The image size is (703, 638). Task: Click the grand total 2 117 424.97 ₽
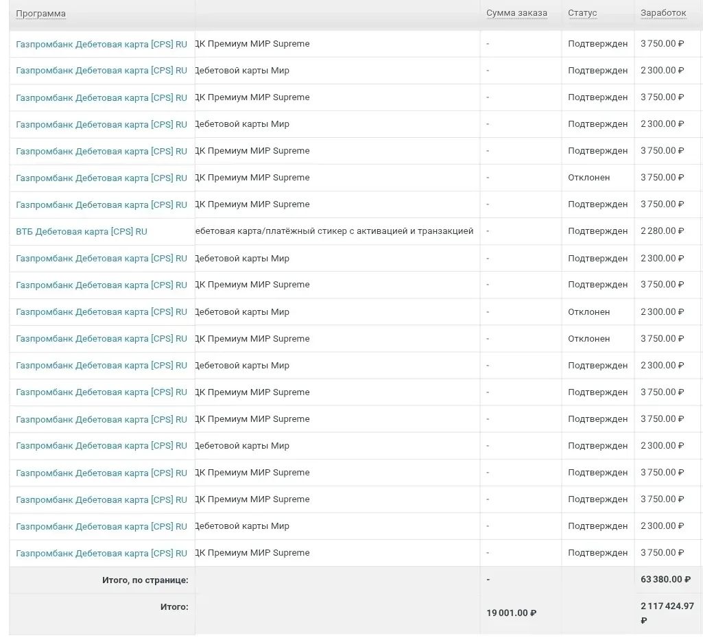(667, 613)
